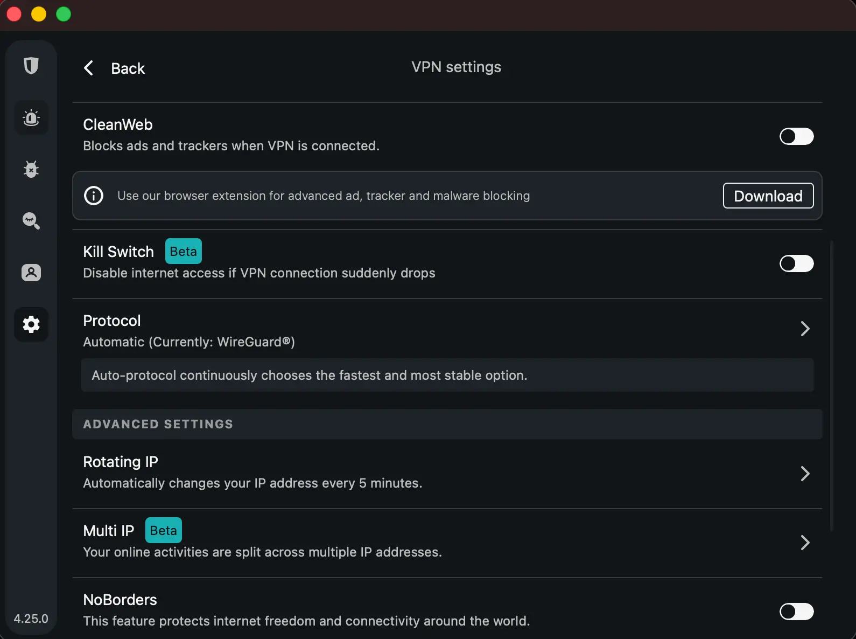Viewport: 856px width, 639px height.
Task: Minimize the window with the yellow button
Action: tap(39, 14)
